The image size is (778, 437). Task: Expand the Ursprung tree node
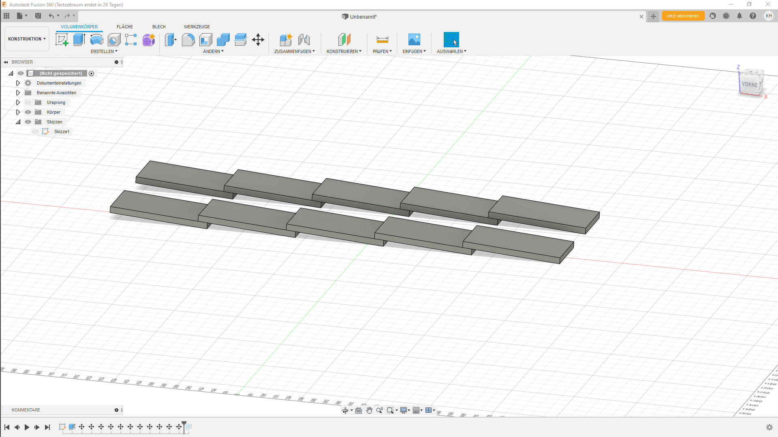click(x=18, y=102)
